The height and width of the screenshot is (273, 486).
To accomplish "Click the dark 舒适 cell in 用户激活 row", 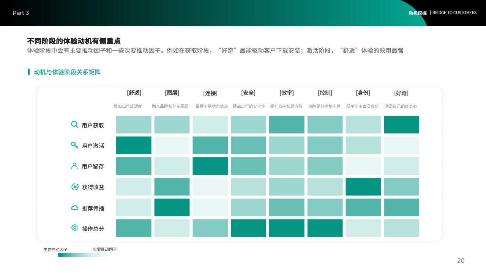I will [x=134, y=145].
